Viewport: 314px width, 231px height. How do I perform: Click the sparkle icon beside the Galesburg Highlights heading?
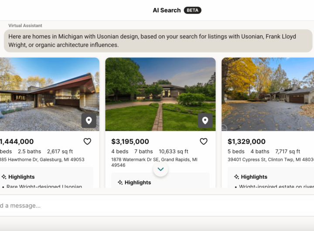point(4,177)
